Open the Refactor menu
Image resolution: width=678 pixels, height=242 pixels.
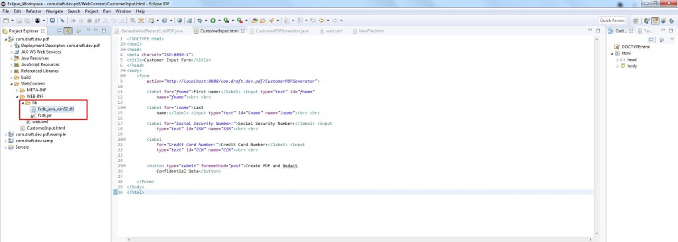point(33,11)
